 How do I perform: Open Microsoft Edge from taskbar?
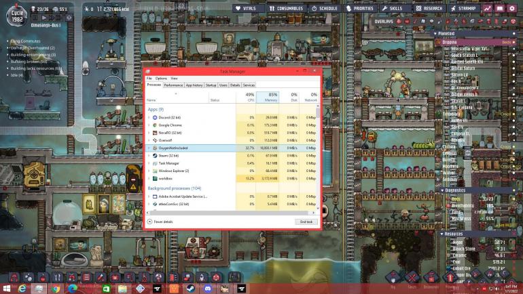(x=73, y=289)
